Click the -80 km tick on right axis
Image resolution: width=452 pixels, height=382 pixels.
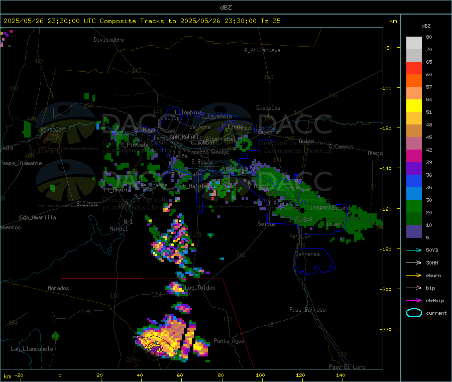pos(388,48)
